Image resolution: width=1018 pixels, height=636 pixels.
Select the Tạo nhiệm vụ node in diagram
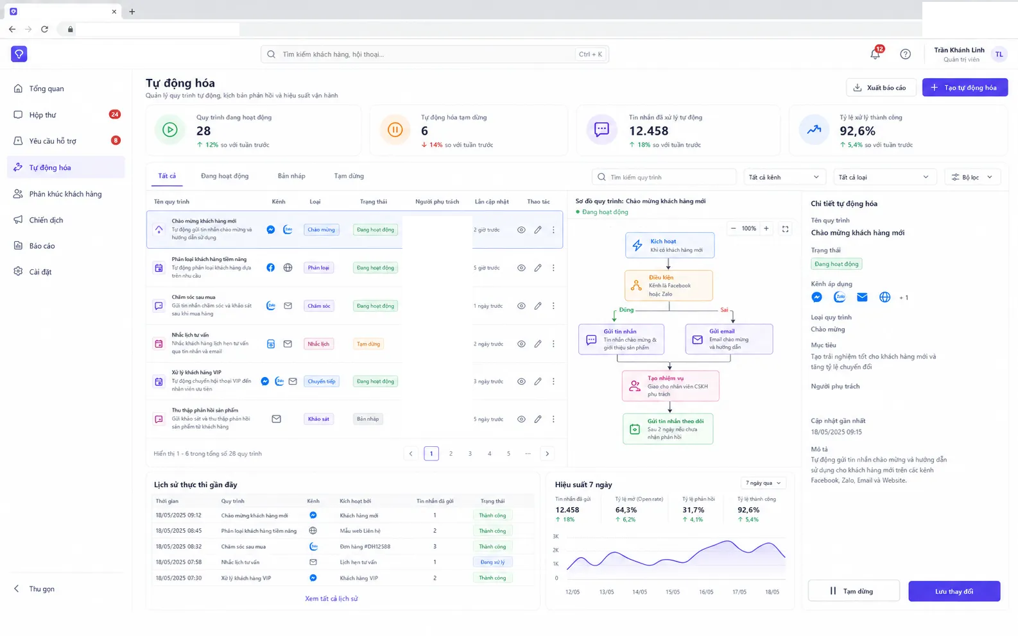670,386
